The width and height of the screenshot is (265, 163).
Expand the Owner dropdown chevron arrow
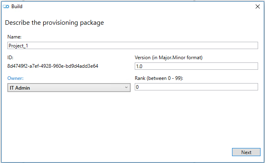(x=126, y=88)
